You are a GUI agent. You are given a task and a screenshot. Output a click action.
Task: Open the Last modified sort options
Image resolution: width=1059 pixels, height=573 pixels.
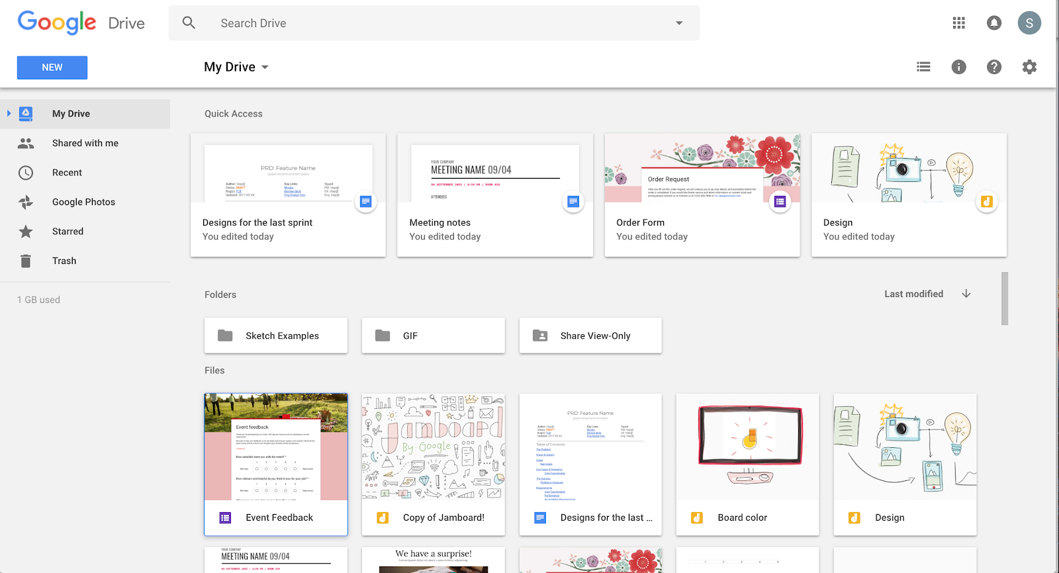tap(913, 294)
